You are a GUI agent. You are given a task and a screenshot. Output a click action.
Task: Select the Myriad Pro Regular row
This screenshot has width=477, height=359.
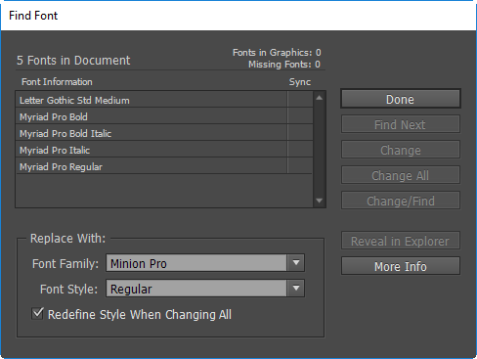pos(164,166)
